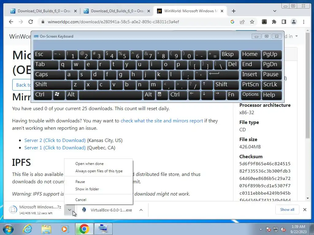Click the address bar URL field
The image size is (314, 235).
point(113,22)
